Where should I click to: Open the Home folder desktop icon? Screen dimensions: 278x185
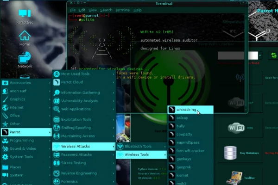(x=25, y=36)
